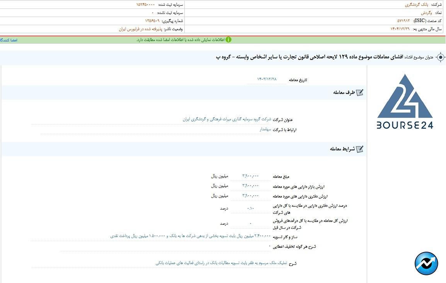
Task: Click the شرح هر گونه تخفیف اعطایی value field
Action: tap(165, 246)
